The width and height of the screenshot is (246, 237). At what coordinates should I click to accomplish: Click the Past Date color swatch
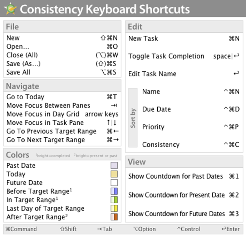(x=114, y=166)
